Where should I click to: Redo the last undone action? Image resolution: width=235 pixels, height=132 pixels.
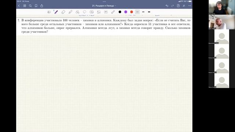click(x=173, y=6)
